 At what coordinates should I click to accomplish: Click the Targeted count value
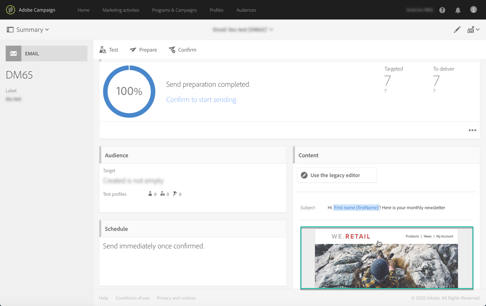coord(387,81)
